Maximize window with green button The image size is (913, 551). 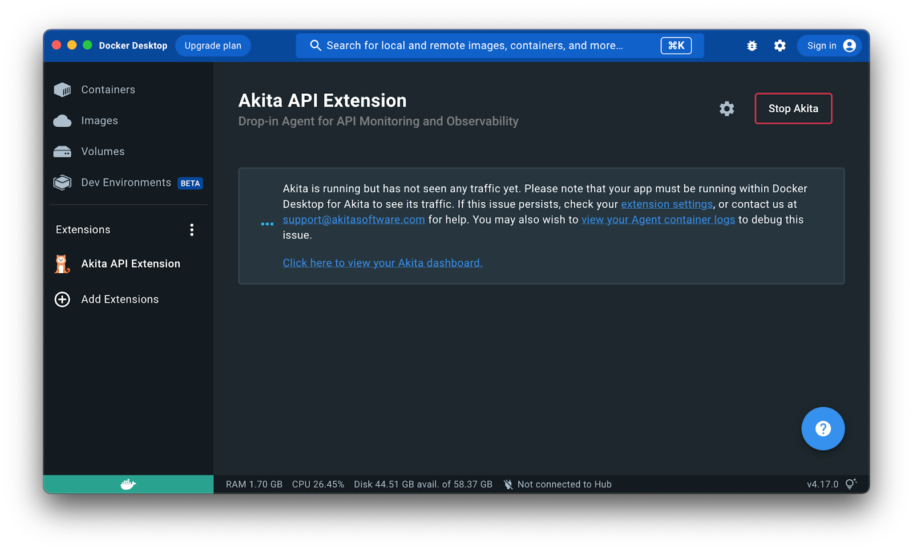(87, 45)
